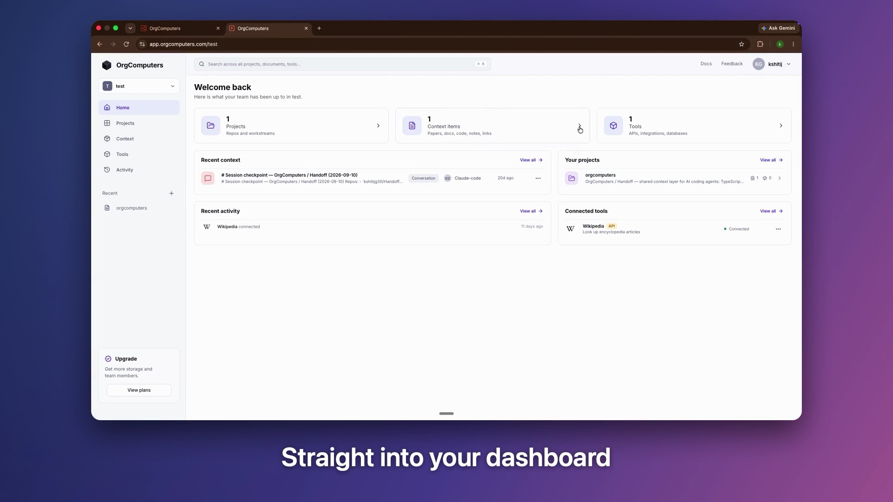This screenshot has height=502, width=893.
Task: View all connected tools
Action: 771,211
